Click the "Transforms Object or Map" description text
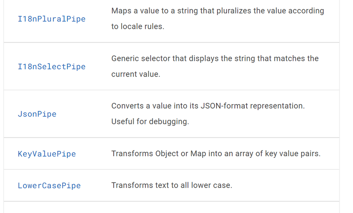The image size is (353, 213). click(x=215, y=154)
